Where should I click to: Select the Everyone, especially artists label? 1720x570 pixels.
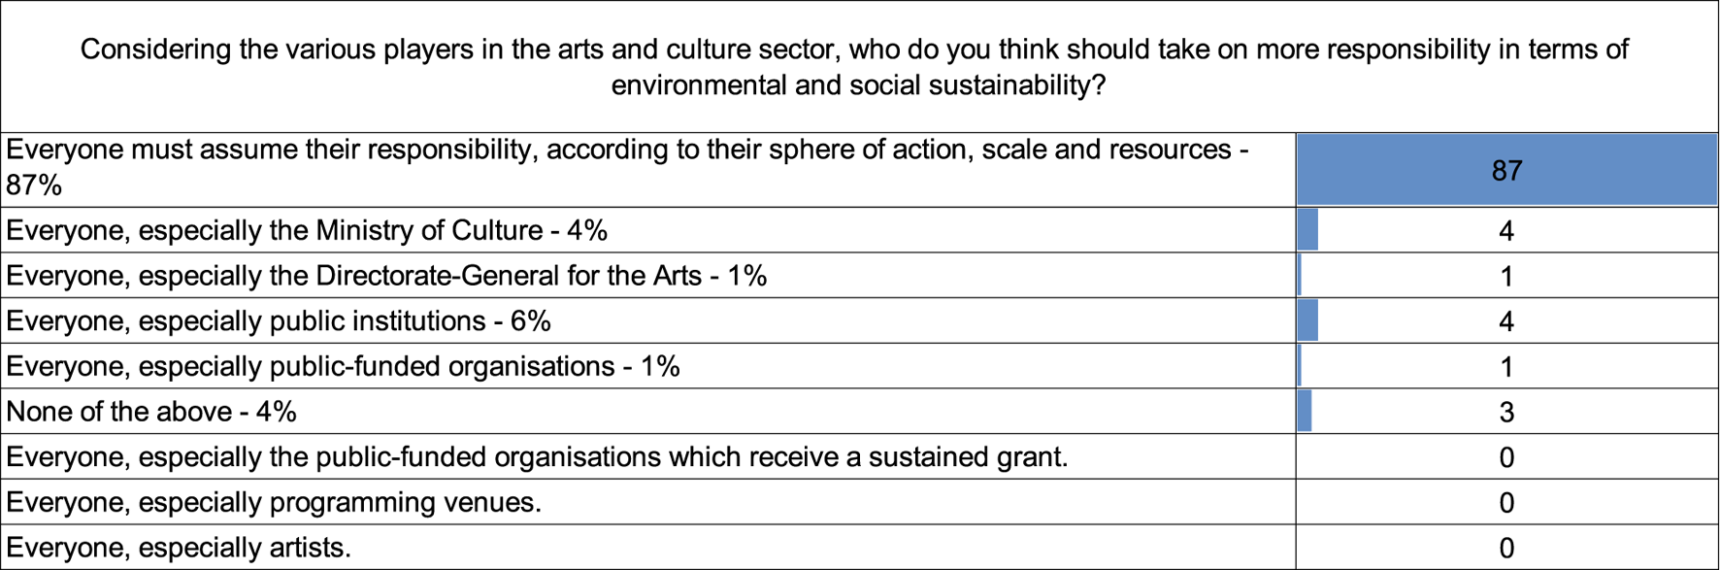(x=179, y=547)
